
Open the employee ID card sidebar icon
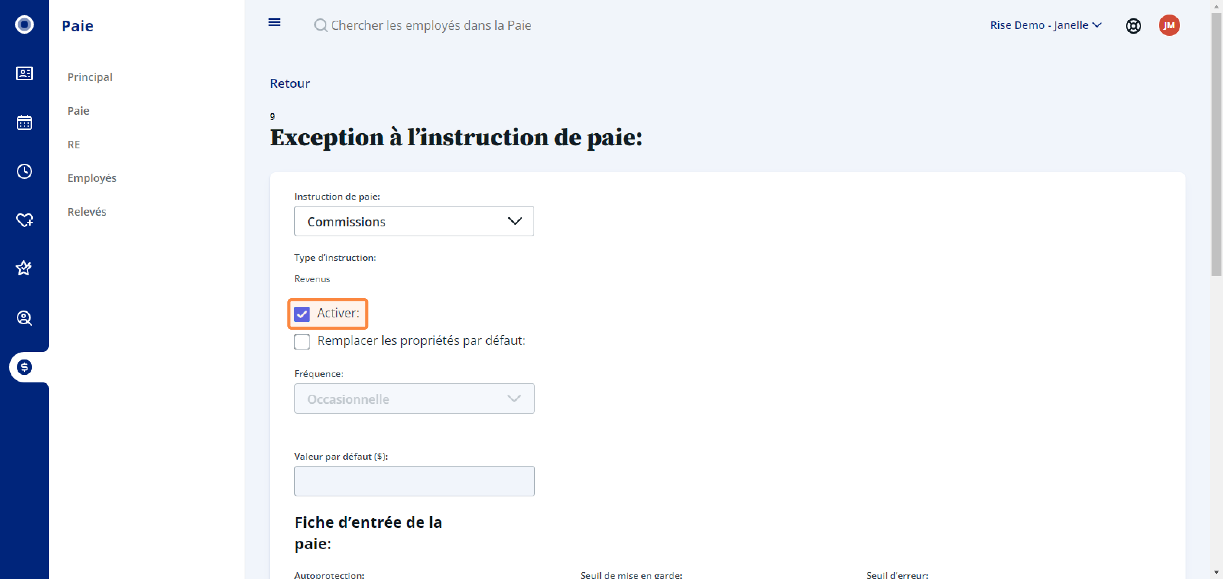pyautogui.click(x=24, y=73)
